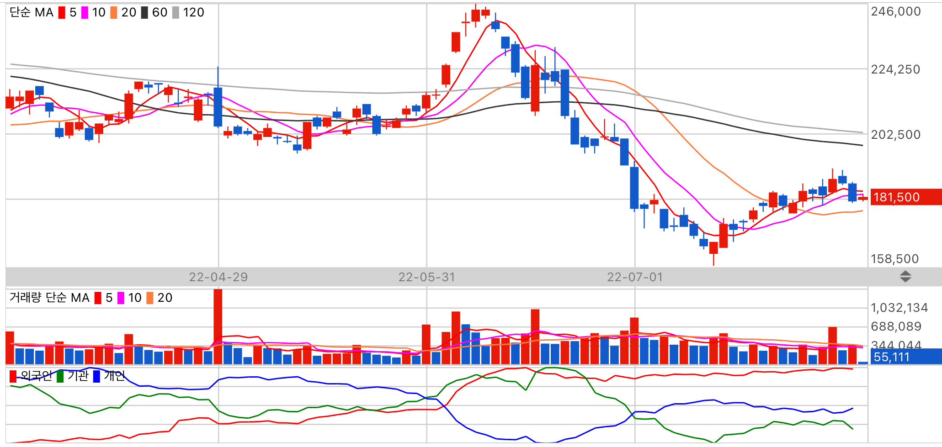This screenshot has height=447, width=942.
Task: Click the red 5-day MA color swatch
Action: [62, 12]
